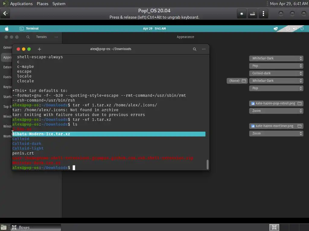Select the Appearance section in Tweaks sidebar
The height and width of the screenshot is (231, 309).
(7, 57)
